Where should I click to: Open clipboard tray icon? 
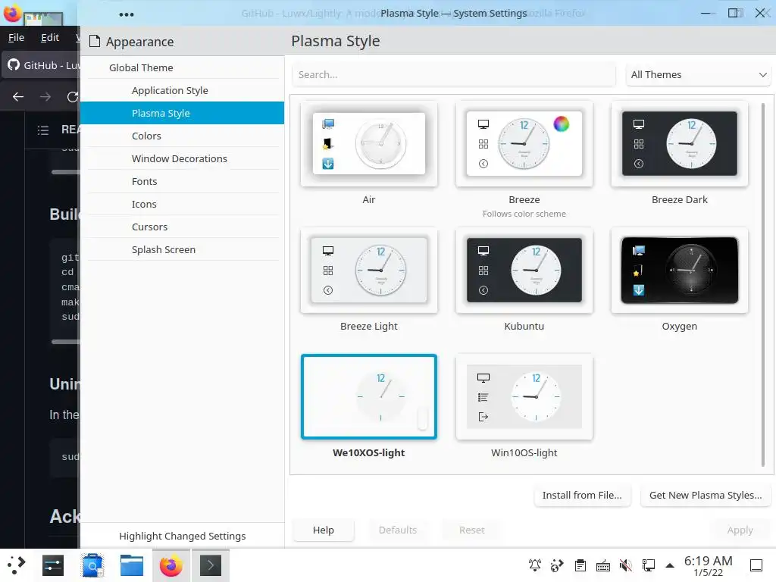(x=580, y=565)
